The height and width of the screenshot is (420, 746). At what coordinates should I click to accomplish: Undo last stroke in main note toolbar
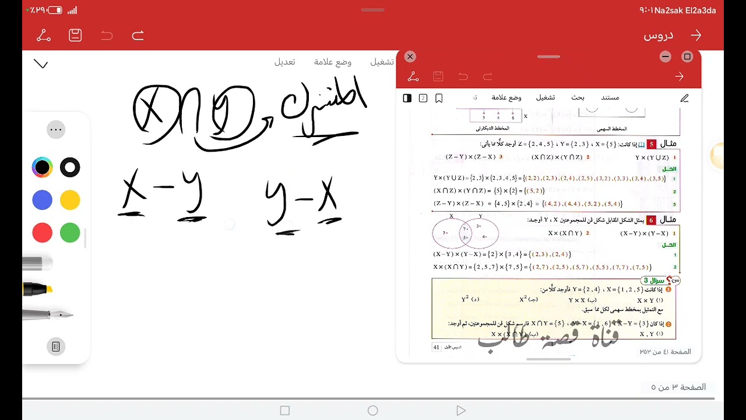click(x=107, y=36)
